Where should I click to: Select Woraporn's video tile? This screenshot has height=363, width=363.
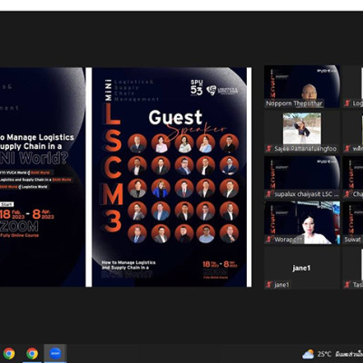[302, 222]
